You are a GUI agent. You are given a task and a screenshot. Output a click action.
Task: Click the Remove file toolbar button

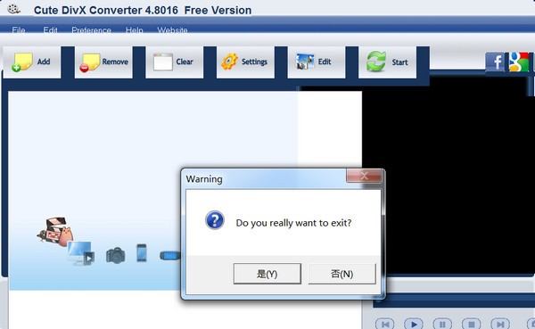[103, 62]
